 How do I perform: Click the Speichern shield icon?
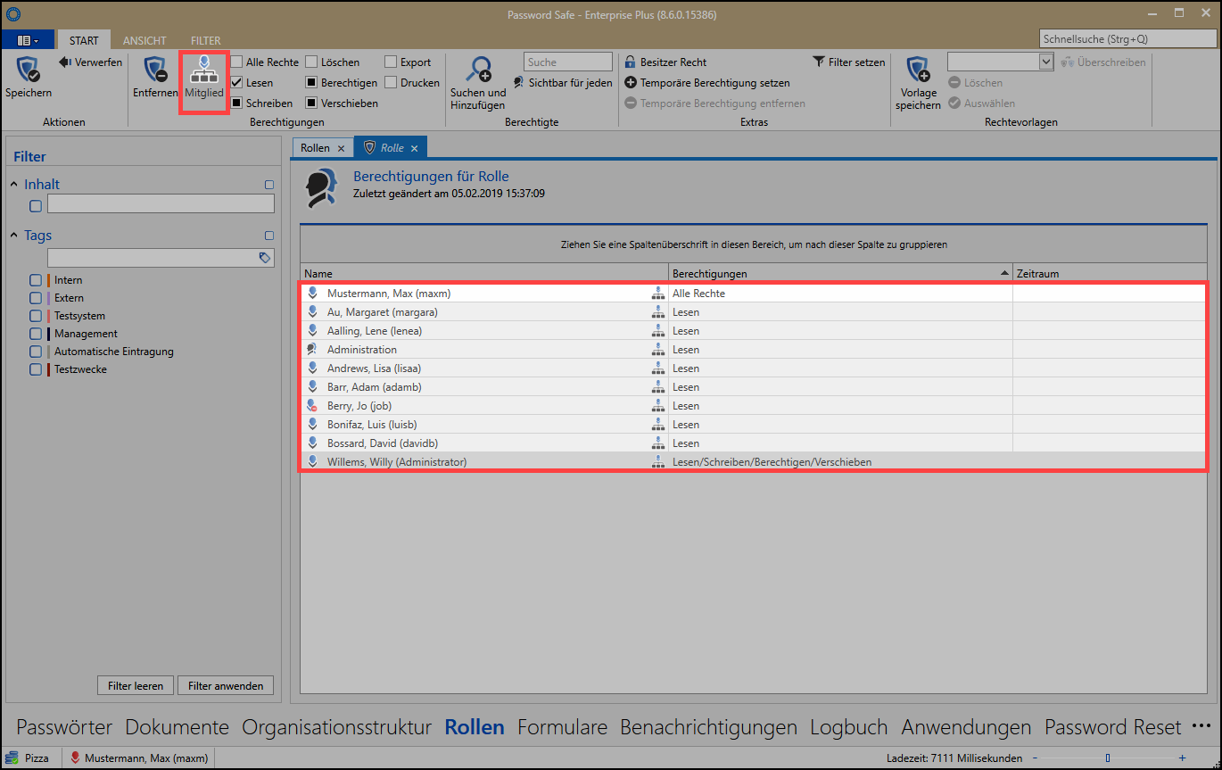coord(29,70)
